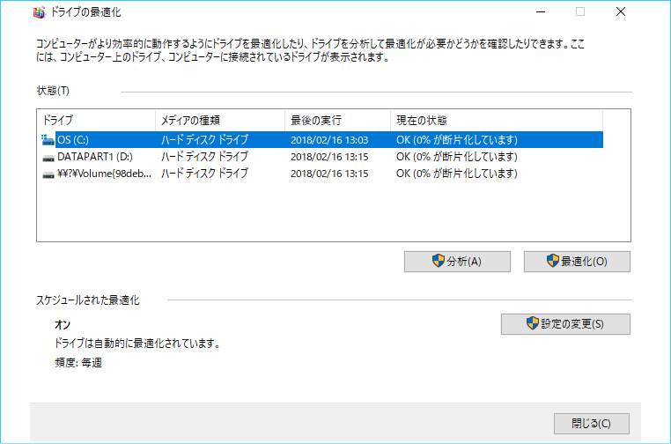Click the shield icon on 分析(A) button

438,262
